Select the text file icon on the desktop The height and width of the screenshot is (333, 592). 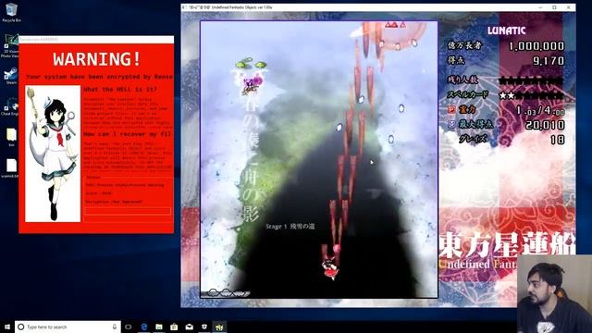[11, 167]
